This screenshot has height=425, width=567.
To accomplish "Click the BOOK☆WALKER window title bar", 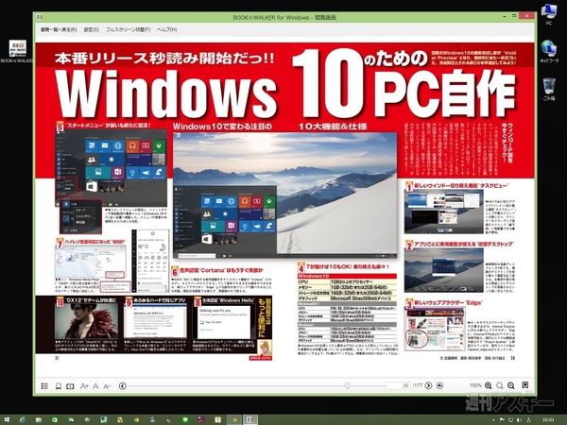I will coord(284,17).
